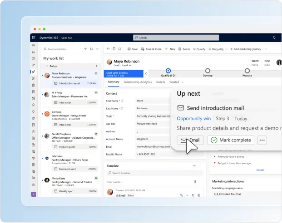282x223 pixels.
Task: Open Up next more options button
Action: click(x=262, y=140)
